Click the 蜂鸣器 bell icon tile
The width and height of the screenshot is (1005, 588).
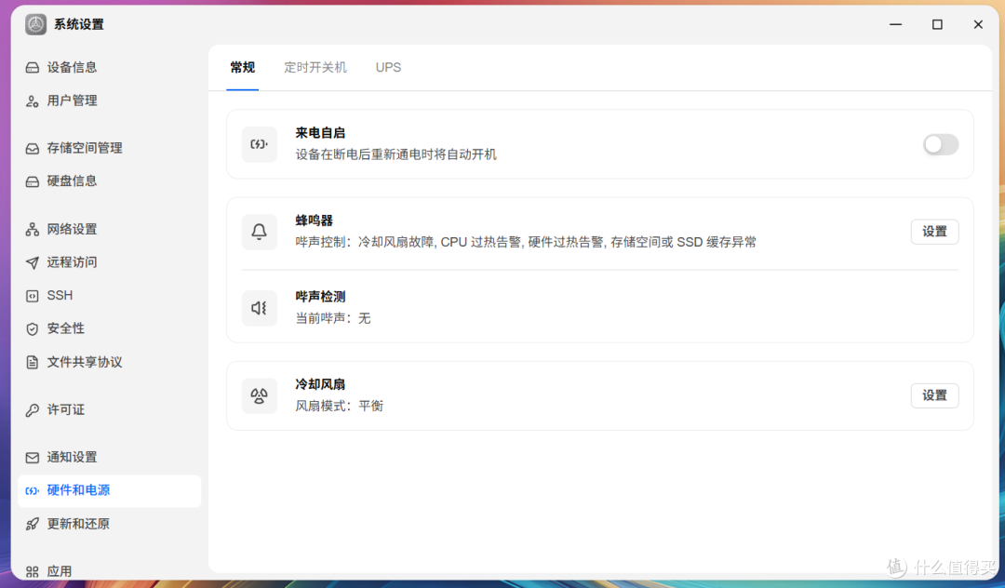click(259, 232)
